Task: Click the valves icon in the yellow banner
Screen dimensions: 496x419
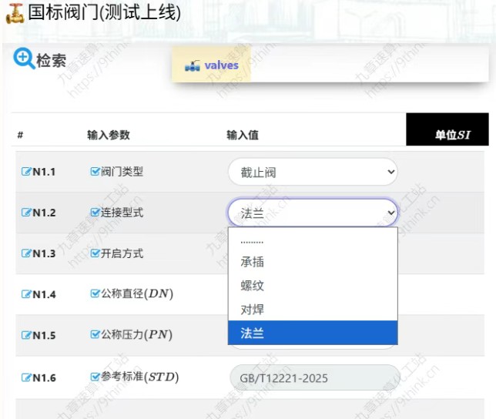Action: point(193,67)
